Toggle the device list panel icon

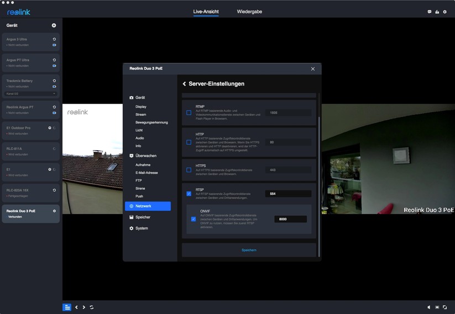[x=67, y=307]
